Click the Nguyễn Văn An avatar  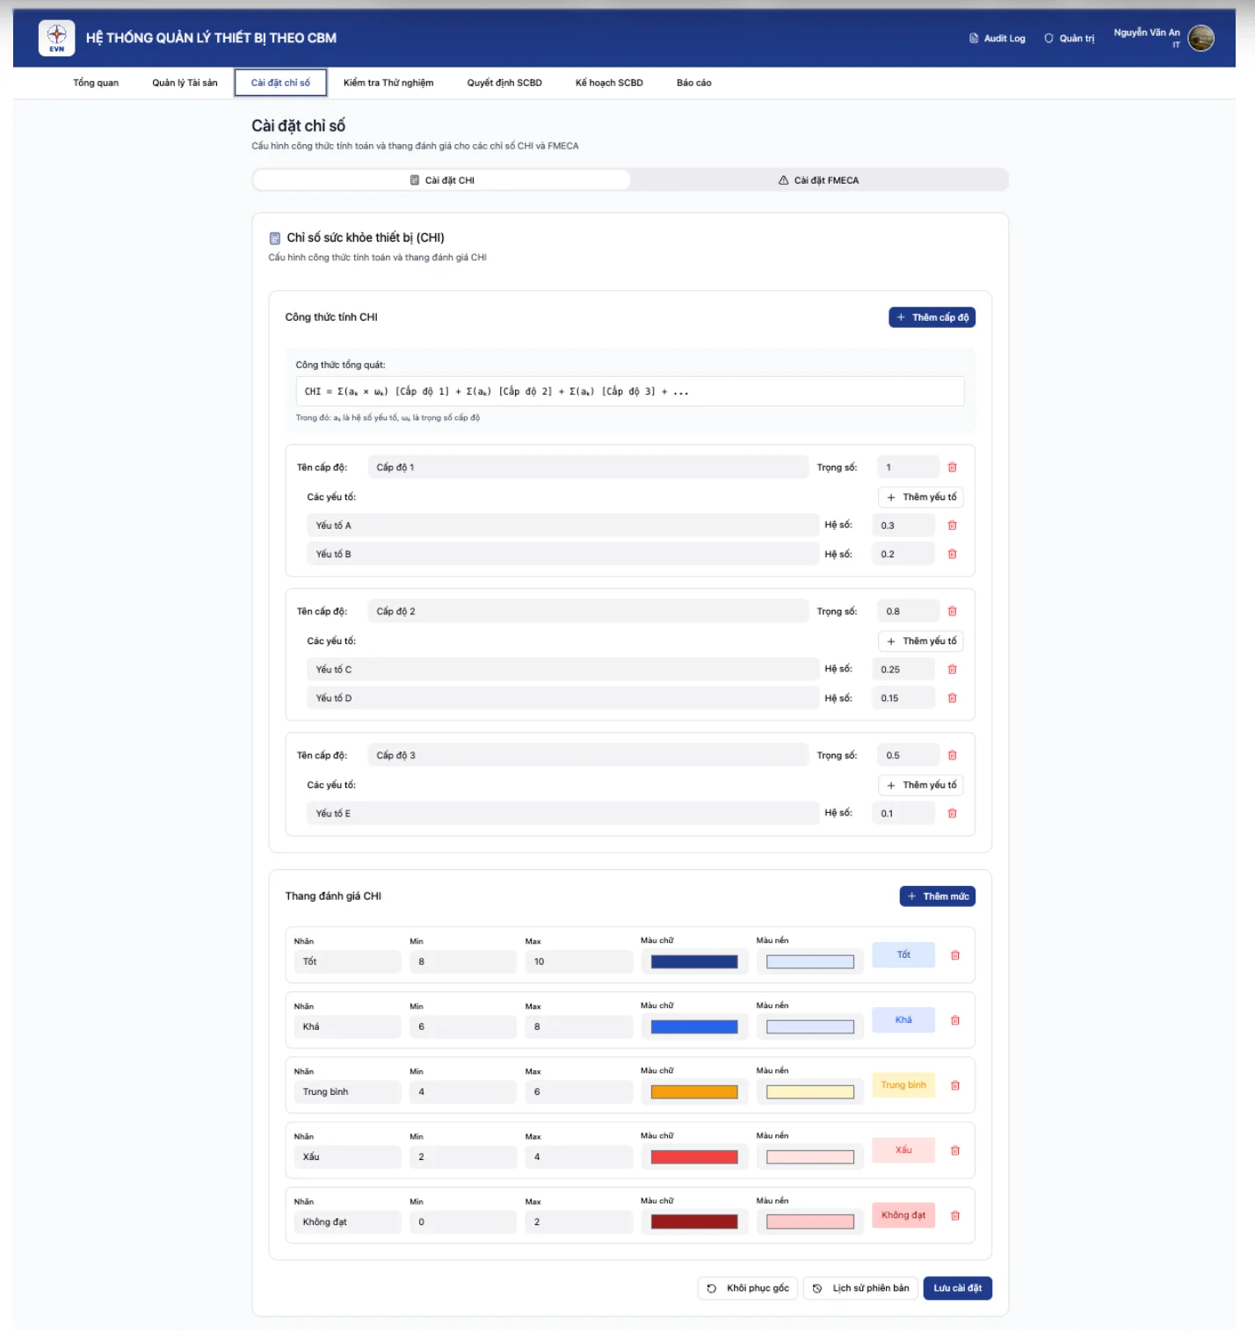[1201, 38]
